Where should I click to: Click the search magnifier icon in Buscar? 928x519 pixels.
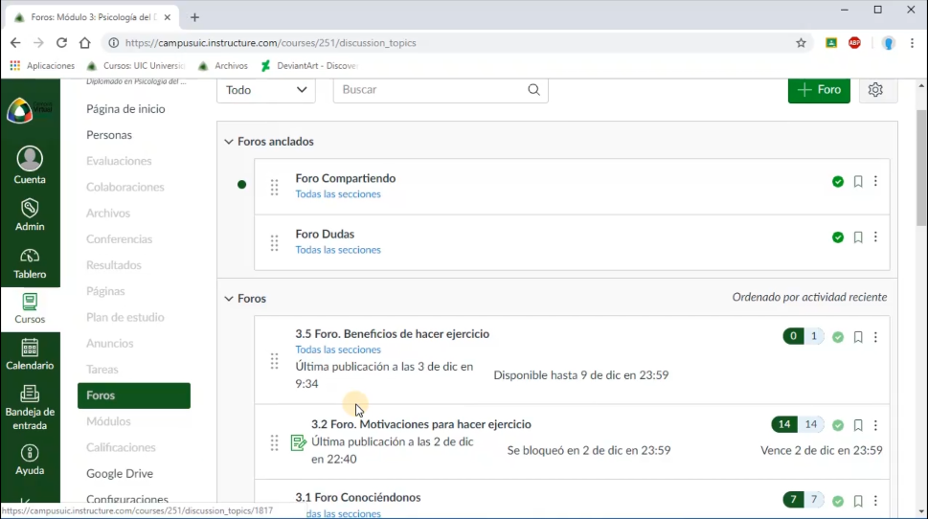pyautogui.click(x=534, y=90)
